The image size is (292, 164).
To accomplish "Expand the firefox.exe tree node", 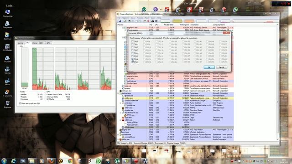I will [x=118, y=139].
